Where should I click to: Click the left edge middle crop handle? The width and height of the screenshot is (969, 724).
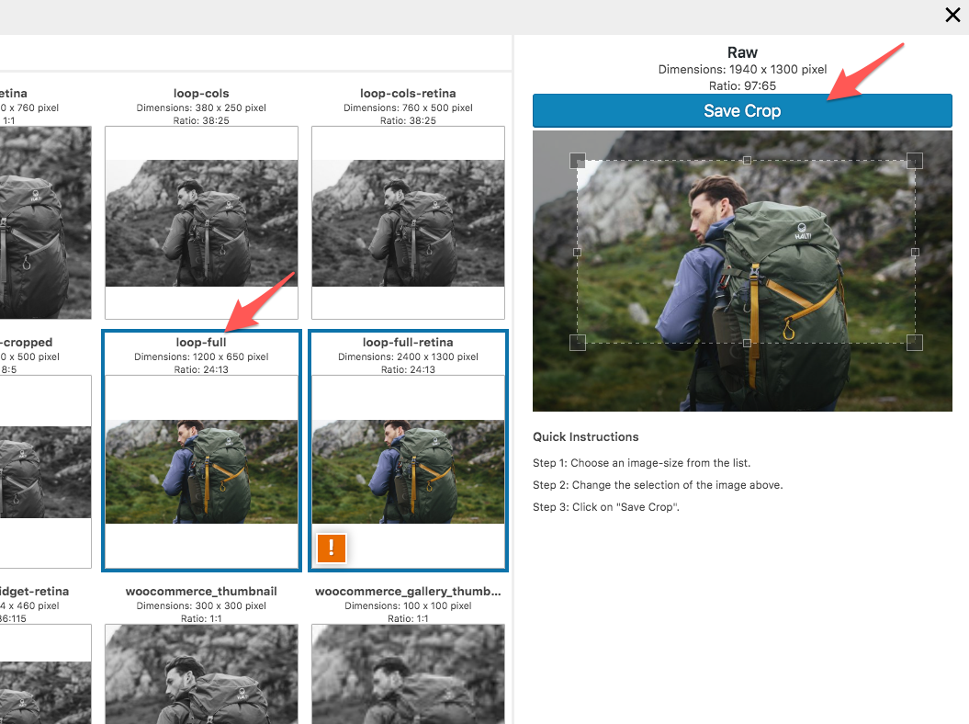tap(578, 252)
